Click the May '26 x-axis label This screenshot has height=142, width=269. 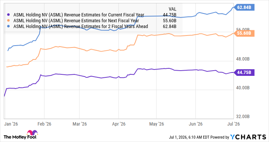pyautogui.click(x=157, y=124)
